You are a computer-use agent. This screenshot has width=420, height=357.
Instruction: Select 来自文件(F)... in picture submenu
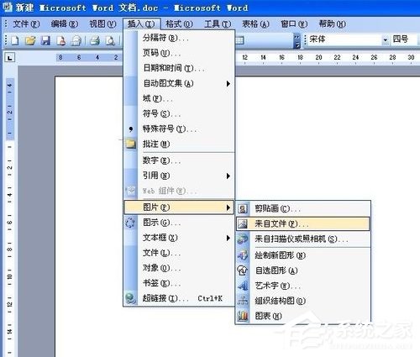pos(303,223)
